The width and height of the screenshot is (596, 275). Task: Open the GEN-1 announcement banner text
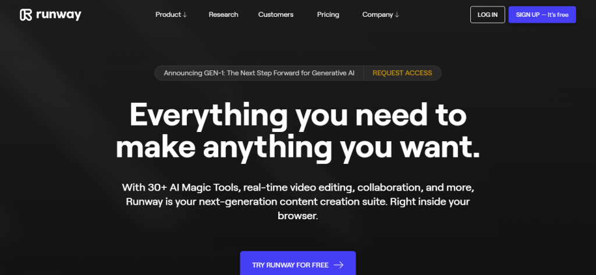pyautogui.click(x=259, y=73)
